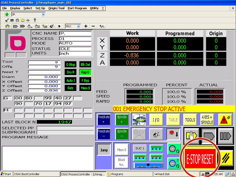Click the BeCAM bug icon
The image size is (236, 177).
pos(139,120)
